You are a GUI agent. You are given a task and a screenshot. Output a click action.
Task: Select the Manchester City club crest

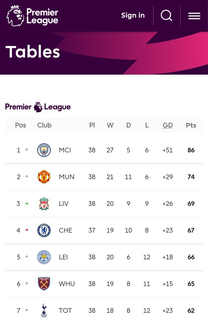coord(44,150)
